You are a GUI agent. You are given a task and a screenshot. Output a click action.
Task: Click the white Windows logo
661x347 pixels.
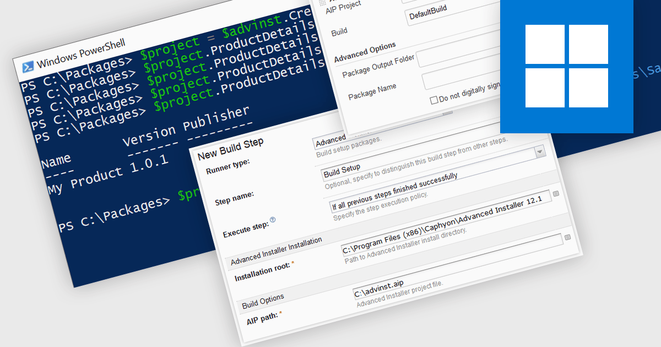click(x=566, y=66)
